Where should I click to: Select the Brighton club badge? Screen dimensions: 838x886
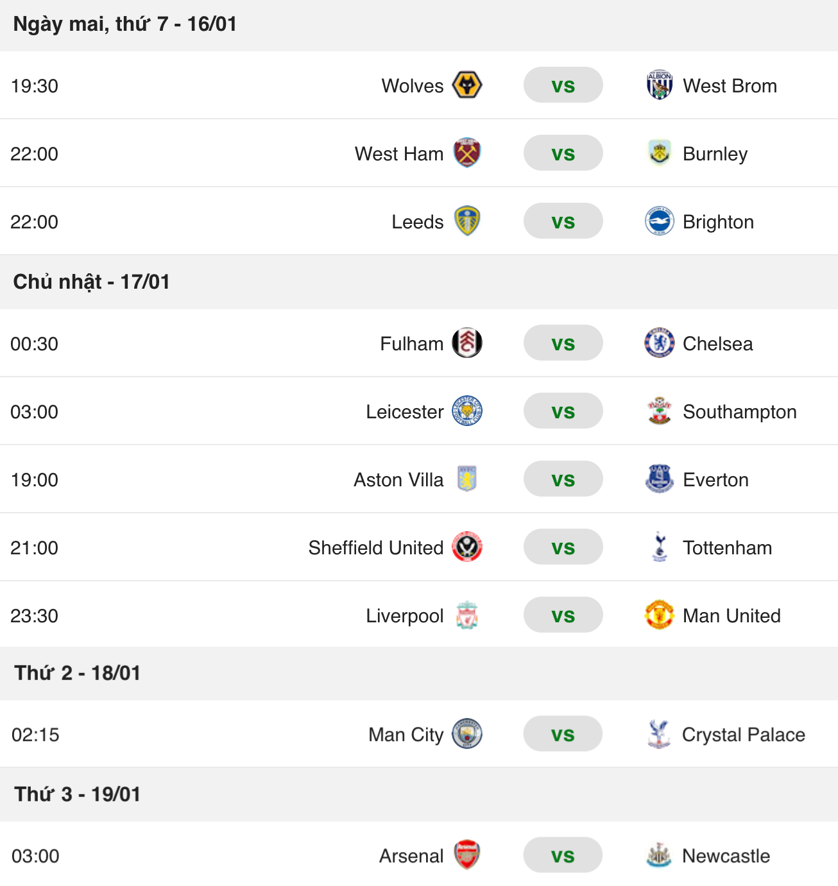tap(658, 221)
